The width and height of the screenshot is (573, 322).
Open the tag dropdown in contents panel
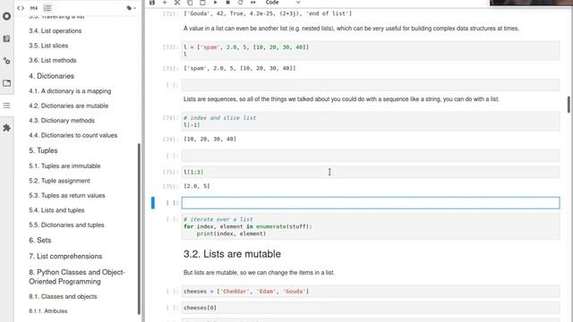[132, 8]
